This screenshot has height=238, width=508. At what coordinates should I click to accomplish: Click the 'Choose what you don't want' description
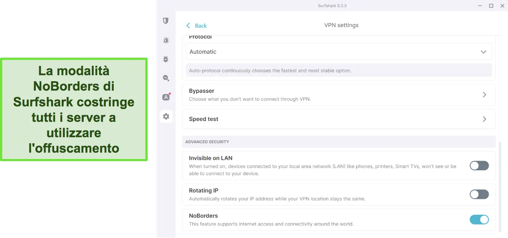coord(250,99)
